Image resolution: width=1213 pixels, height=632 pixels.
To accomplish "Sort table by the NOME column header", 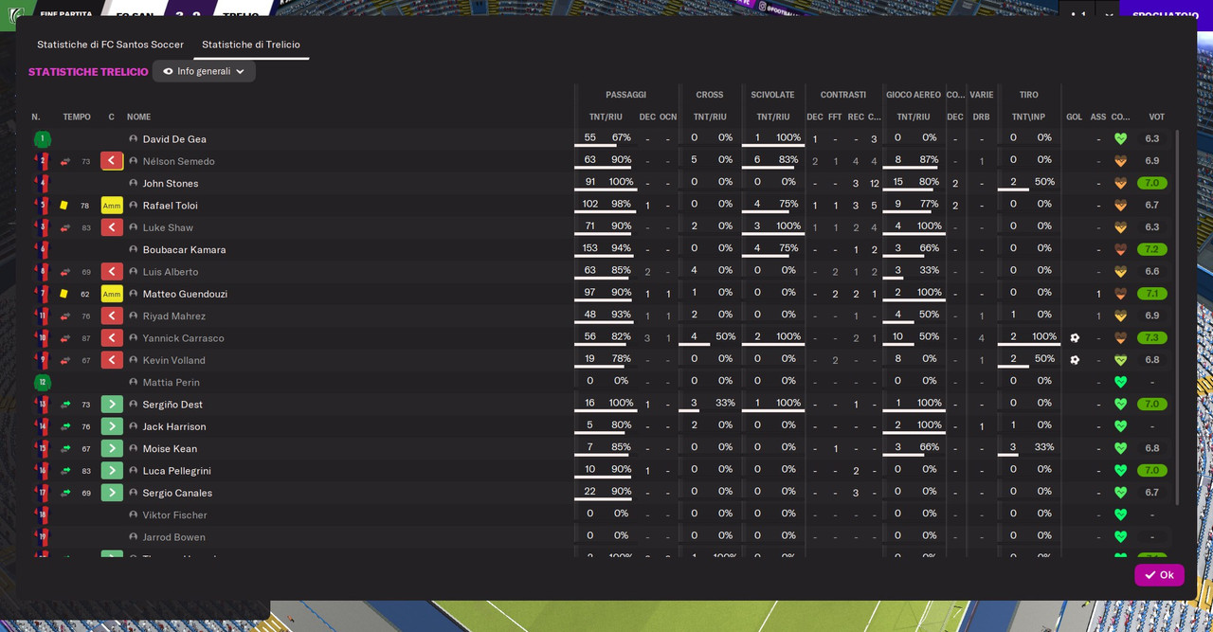I will click(x=139, y=117).
